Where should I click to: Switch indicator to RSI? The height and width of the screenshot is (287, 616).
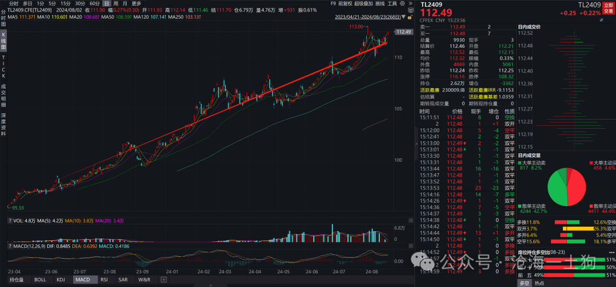(x=104, y=280)
